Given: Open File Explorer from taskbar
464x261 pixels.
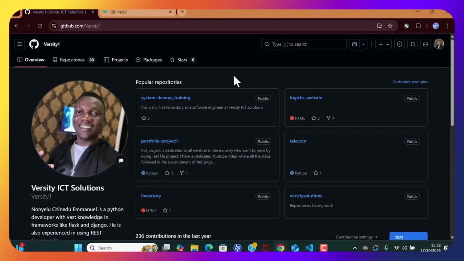Looking at the screenshot, I should (194, 248).
